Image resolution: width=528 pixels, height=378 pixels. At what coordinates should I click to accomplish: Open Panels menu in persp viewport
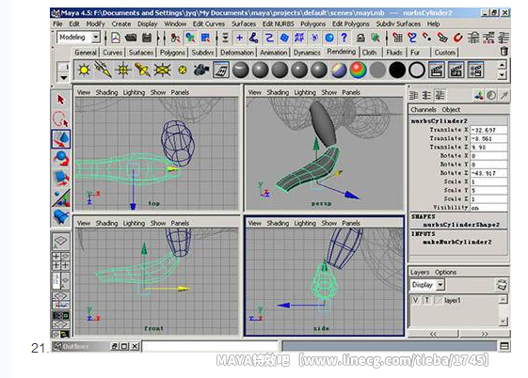click(351, 92)
